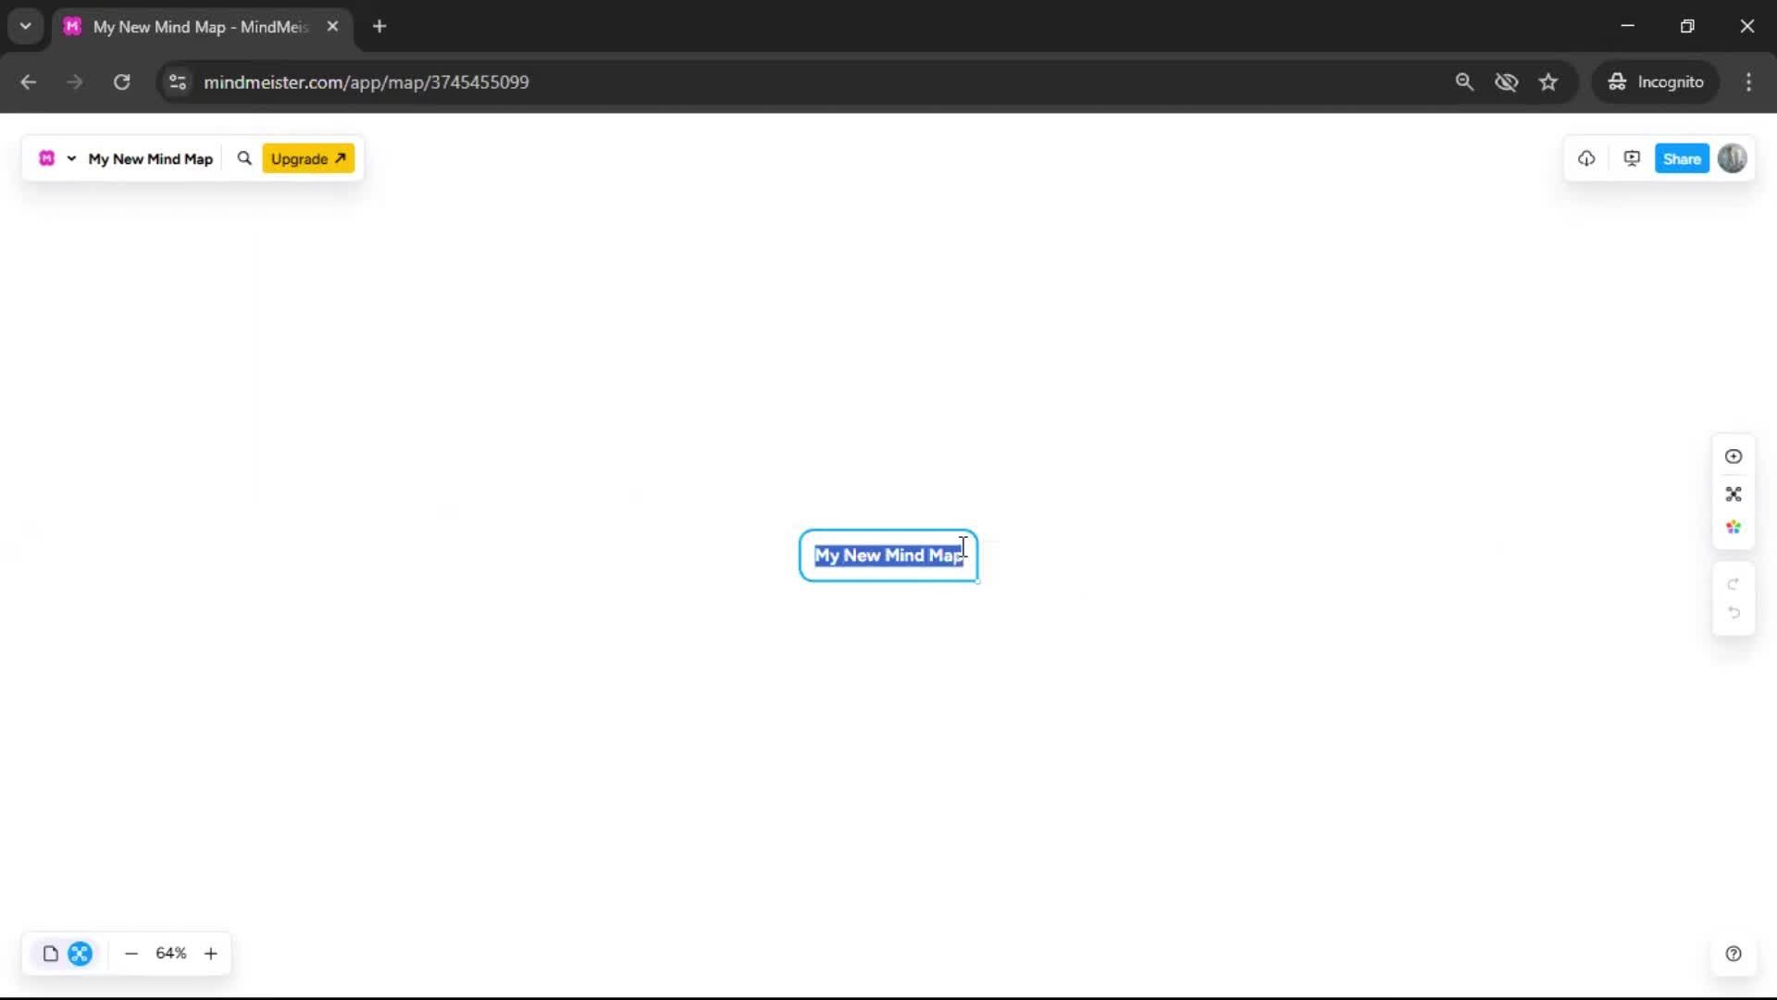Click the 64% zoom level
Image resolution: width=1777 pixels, height=1000 pixels.
pos(171,954)
